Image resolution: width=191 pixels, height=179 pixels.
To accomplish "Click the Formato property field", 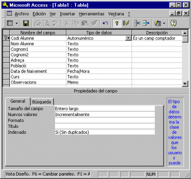I will (x=105, y=120).
